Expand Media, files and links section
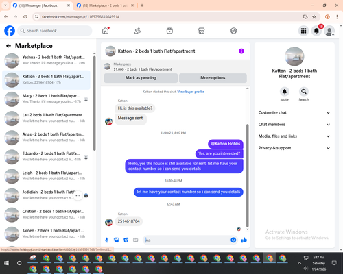The image size is (343, 274). 294,136
